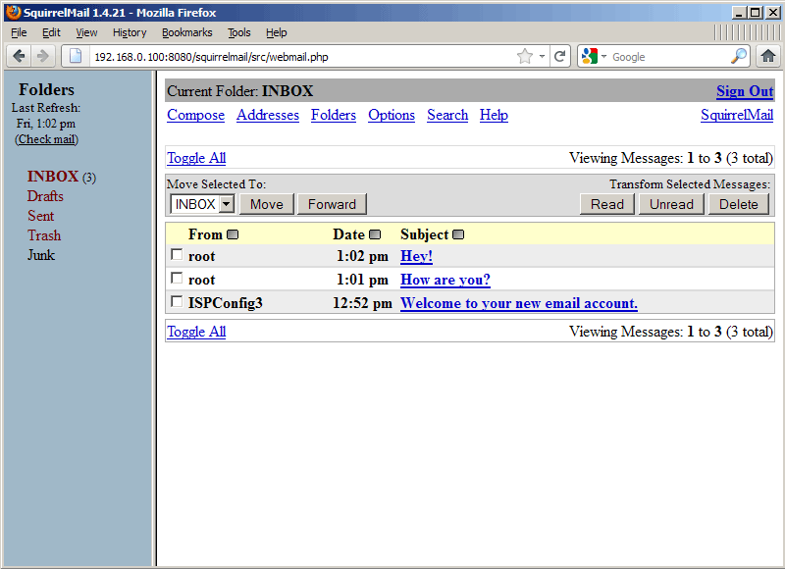785x569 pixels.
Task: Click the Back navigation arrow
Action: click(18, 56)
